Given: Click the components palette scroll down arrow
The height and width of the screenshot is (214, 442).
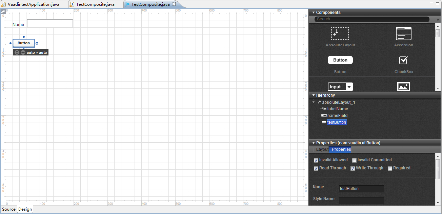Looking at the screenshot, I should click(438, 89).
